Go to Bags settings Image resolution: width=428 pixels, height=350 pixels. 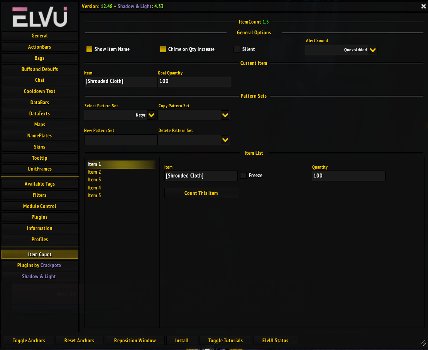(x=40, y=58)
